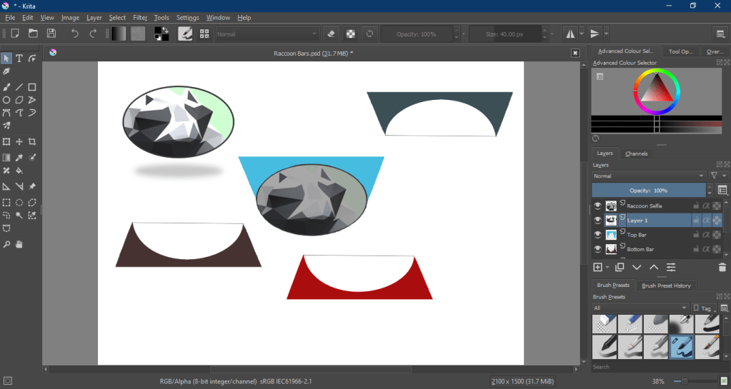Select the Text tool in toolbox
Viewport: 731px width, 389px height.
click(19, 59)
